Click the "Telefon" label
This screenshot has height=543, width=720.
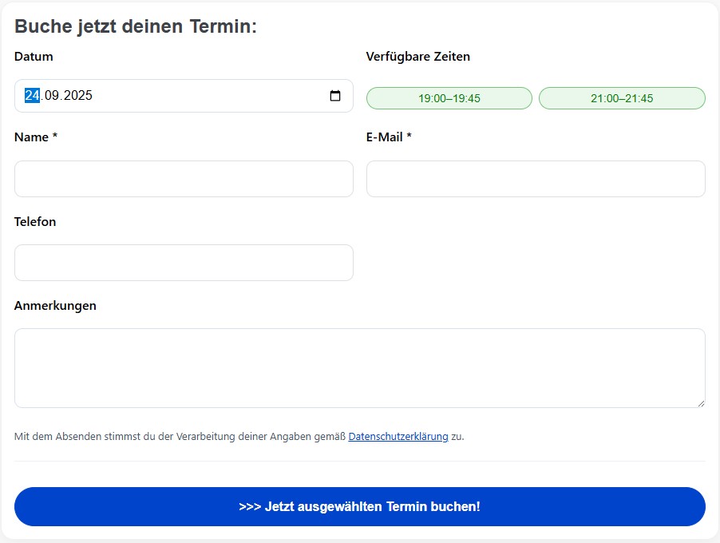(x=35, y=222)
